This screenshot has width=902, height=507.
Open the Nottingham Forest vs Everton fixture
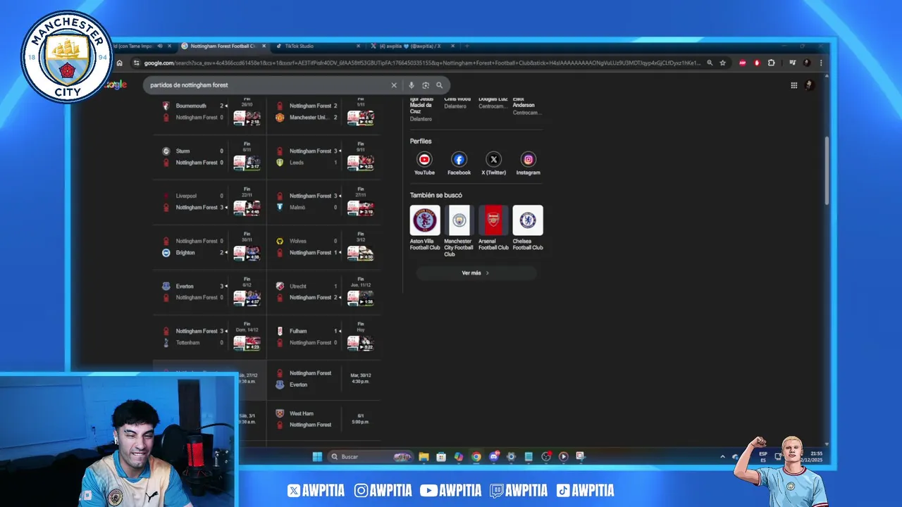point(324,379)
